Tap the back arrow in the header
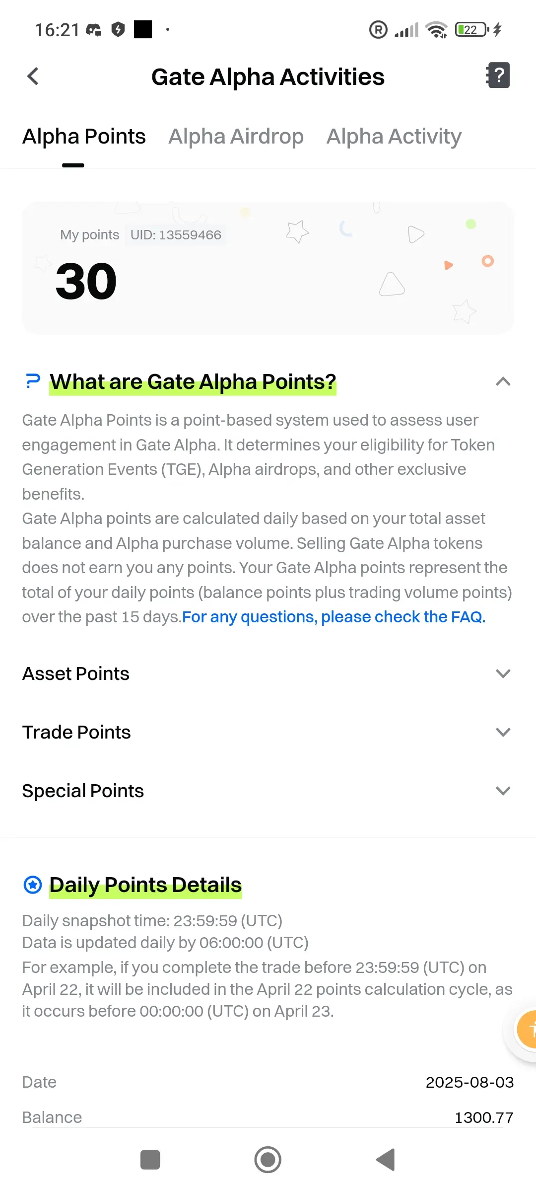The width and height of the screenshot is (536, 1192). pyautogui.click(x=33, y=76)
